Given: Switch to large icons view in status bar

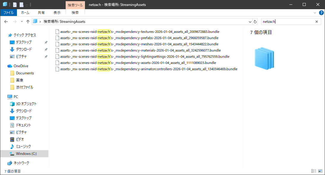Looking at the screenshot, I should pos(320,171).
